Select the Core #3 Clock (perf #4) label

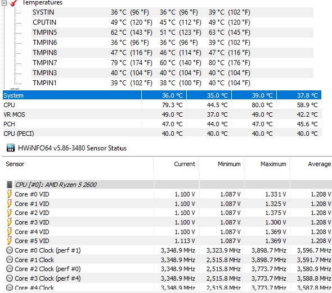48,278
